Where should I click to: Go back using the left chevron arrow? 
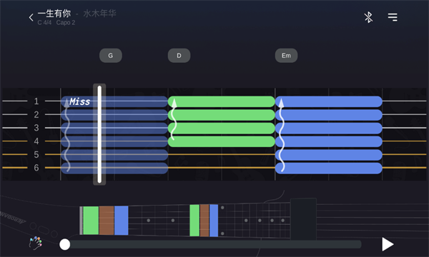(31, 17)
